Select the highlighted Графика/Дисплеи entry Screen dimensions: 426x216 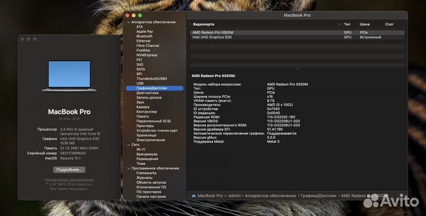[x=155, y=88]
